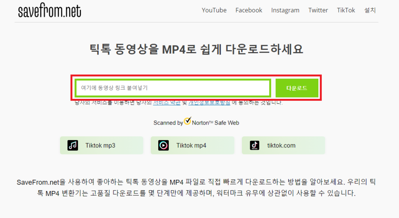Click the Norton Safe Web text
399x218 pixels.
pos(215,123)
